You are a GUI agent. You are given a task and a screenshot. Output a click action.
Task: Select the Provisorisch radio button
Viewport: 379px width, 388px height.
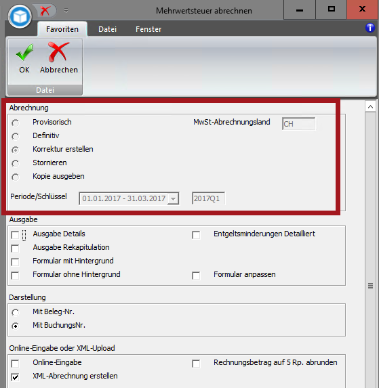click(16, 123)
